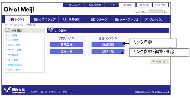The image size is (190, 98).
Task: Click the bullet icon beside ユーザ管理
Action: point(6,40)
